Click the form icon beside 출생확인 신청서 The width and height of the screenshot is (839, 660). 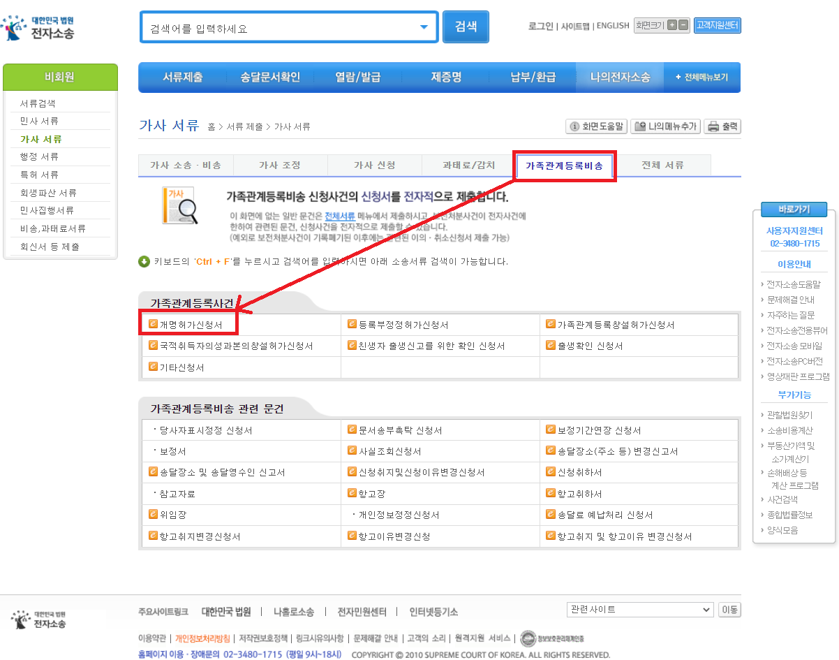point(552,346)
